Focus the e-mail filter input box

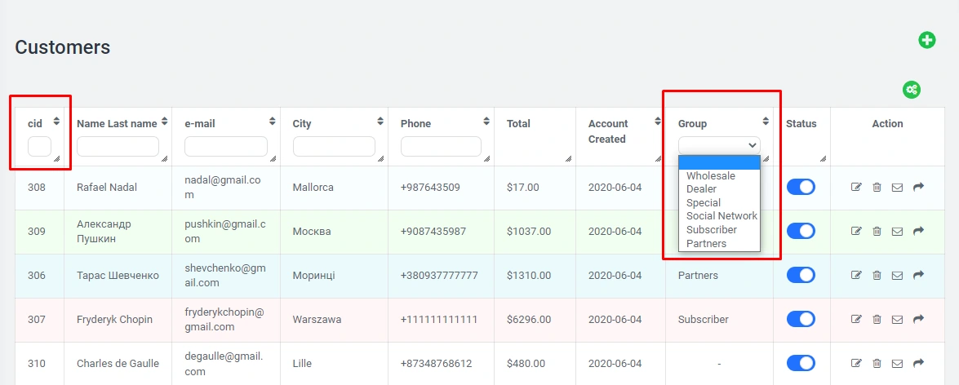[x=226, y=147]
